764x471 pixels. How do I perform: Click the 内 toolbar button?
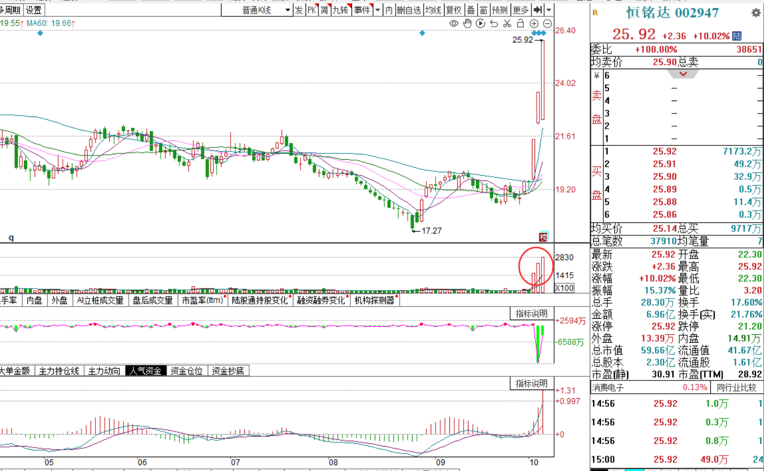389,10
